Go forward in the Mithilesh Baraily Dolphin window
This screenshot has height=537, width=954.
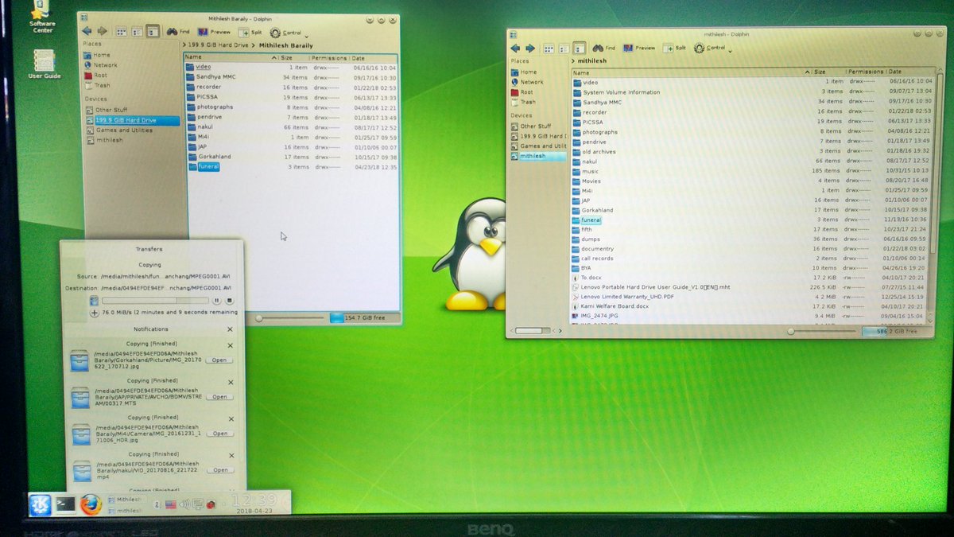101,32
